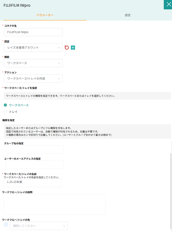Click the グループ名の指定 input field
Image resolution: width=172 pixels, height=232 pixels.
coord(34,150)
